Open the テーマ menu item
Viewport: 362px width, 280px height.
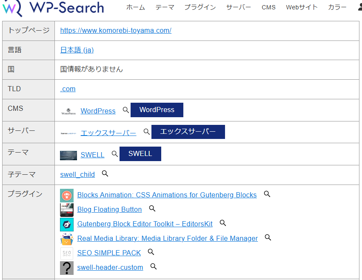point(165,7)
